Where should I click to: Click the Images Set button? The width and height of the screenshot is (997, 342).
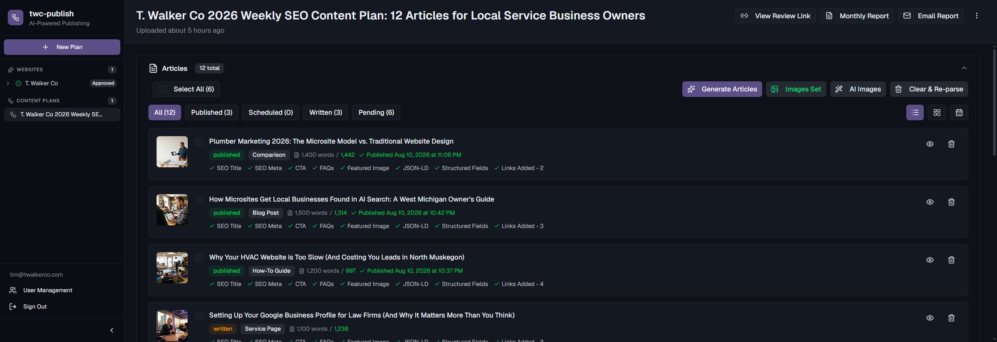point(796,89)
